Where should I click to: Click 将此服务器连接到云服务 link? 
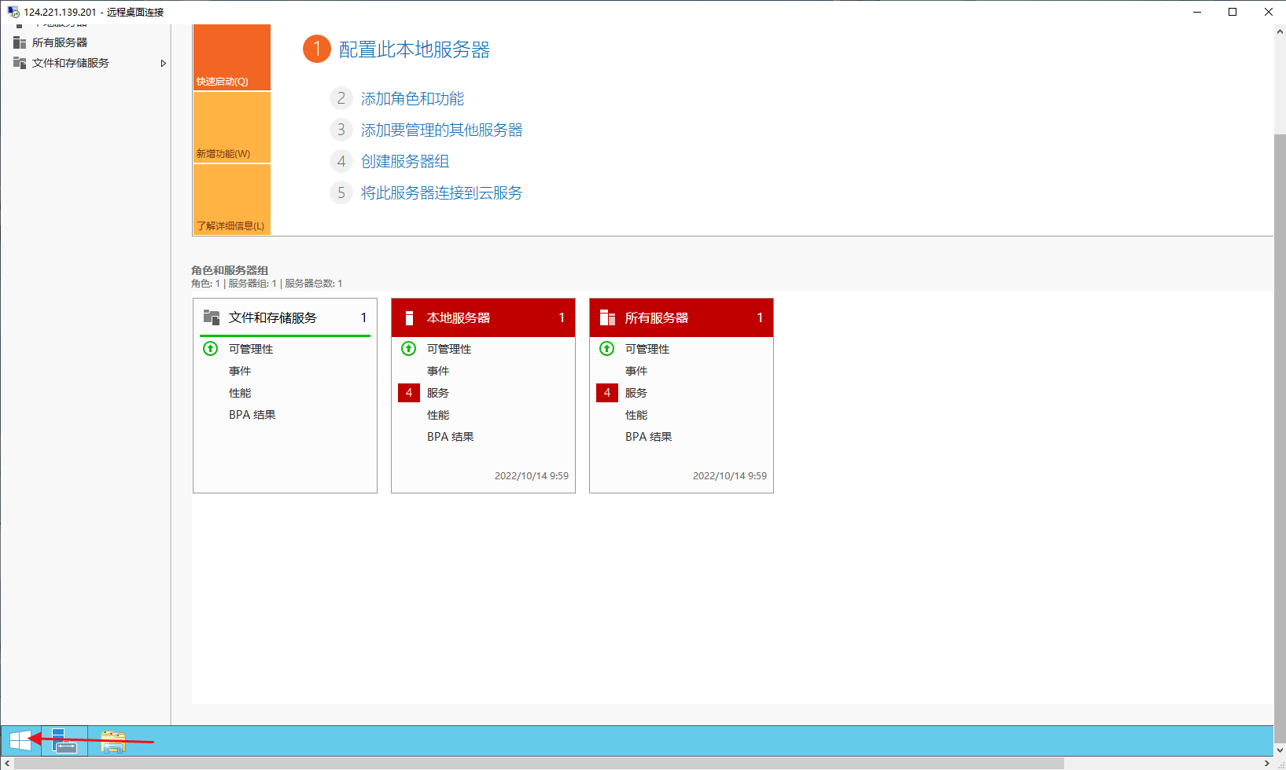441,193
